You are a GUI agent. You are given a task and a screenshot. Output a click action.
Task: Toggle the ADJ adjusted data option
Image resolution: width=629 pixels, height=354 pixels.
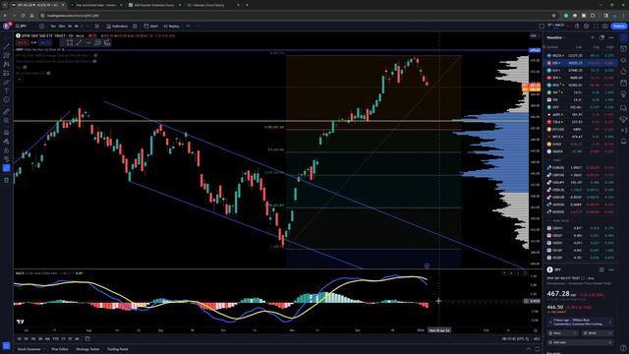537,338
